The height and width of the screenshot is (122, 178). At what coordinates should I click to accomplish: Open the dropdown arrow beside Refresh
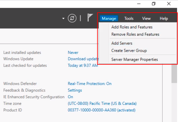[x=63, y=18]
